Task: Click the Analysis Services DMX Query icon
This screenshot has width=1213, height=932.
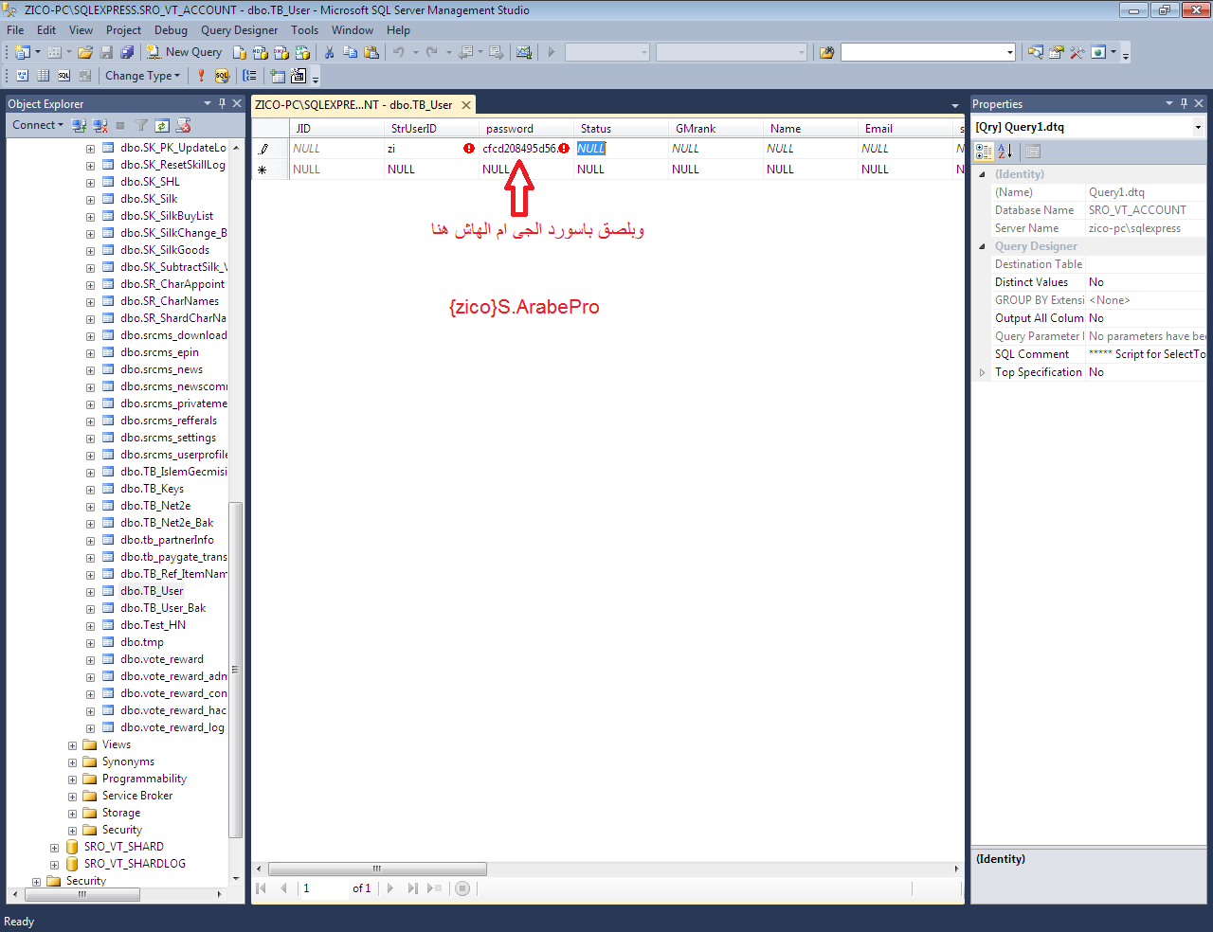Action: pyautogui.click(x=281, y=52)
